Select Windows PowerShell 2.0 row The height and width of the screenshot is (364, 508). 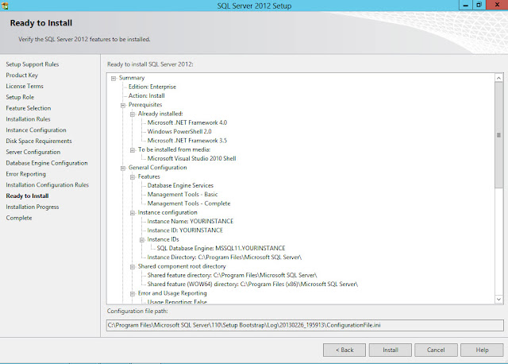[179, 132]
